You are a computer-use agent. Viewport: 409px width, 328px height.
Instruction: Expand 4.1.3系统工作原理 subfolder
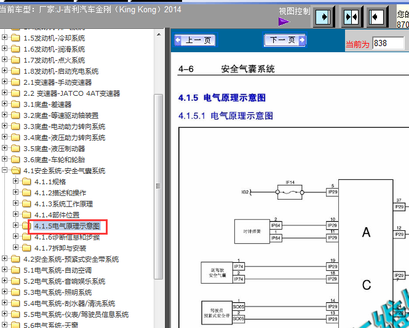[15, 203]
